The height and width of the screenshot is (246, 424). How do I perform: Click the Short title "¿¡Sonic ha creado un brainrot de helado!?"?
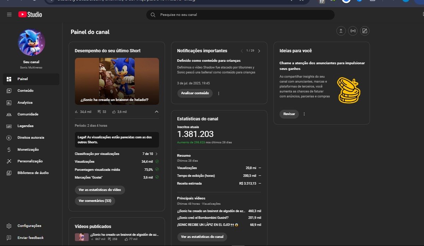pos(114,100)
